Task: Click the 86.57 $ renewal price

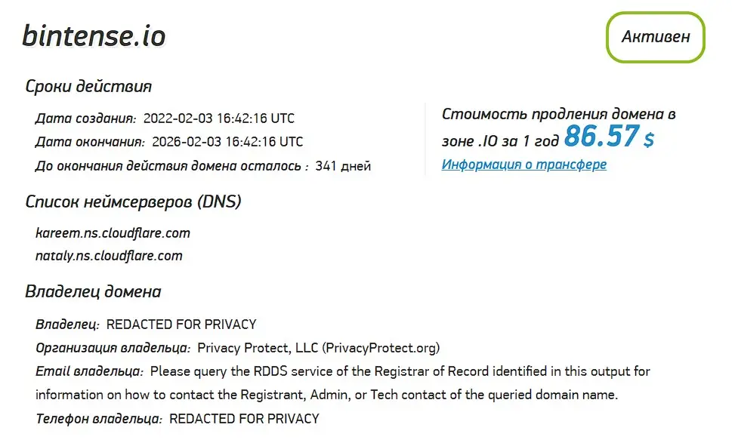Action: point(608,137)
